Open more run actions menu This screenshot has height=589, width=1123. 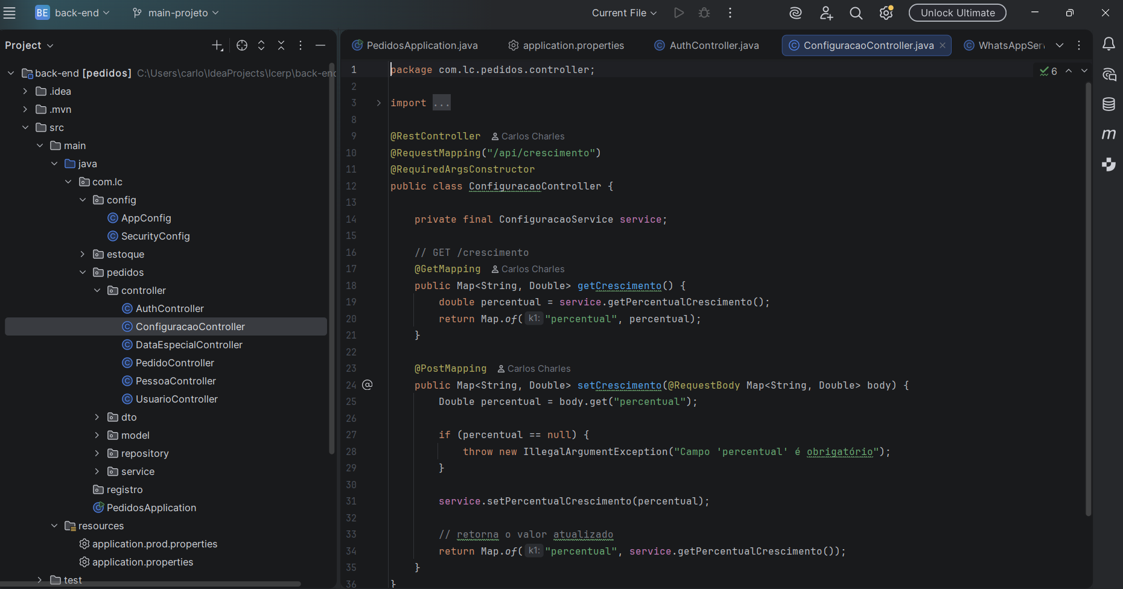[x=730, y=13]
